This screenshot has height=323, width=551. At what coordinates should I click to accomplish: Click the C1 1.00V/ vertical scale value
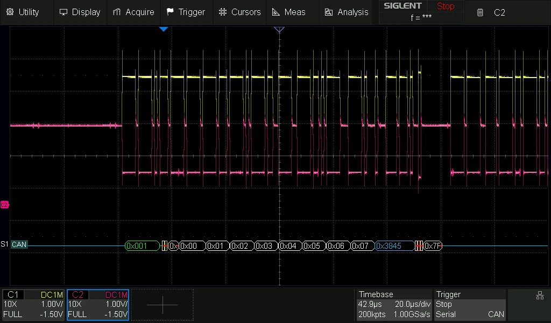click(52, 304)
